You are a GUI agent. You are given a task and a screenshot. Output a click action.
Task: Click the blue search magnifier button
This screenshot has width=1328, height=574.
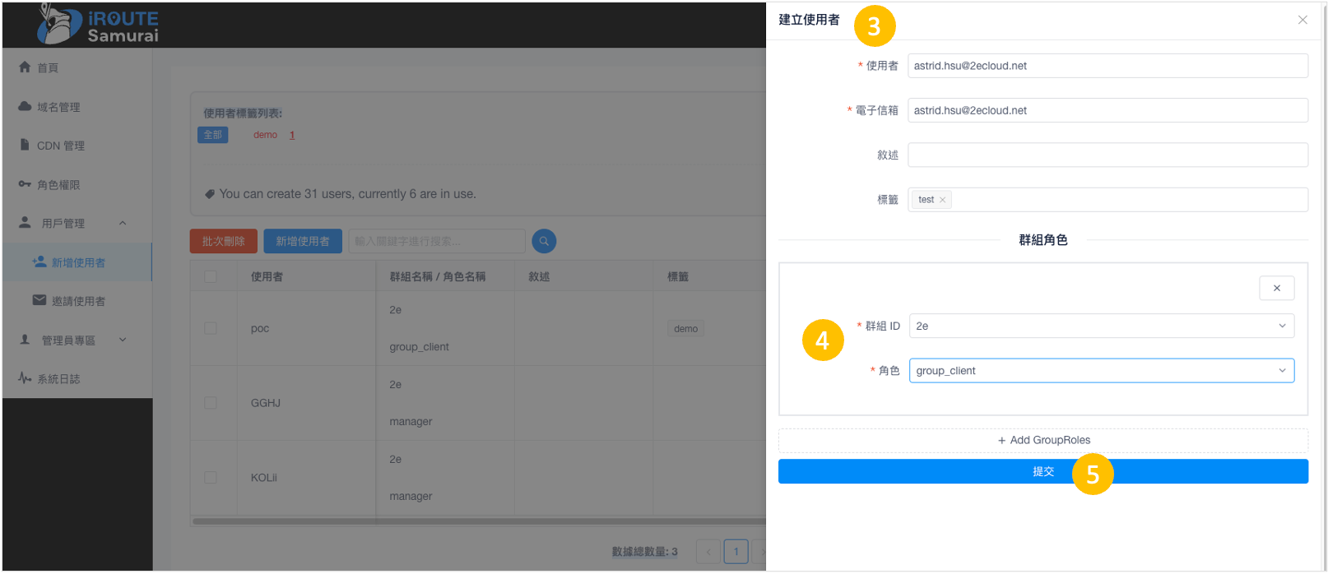pos(544,241)
